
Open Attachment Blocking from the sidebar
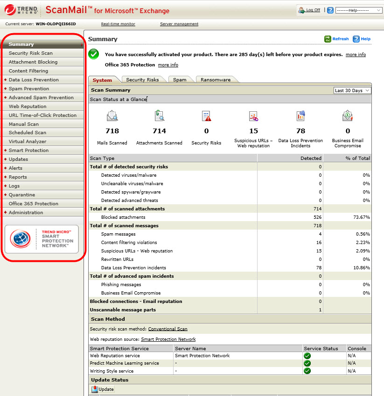point(33,62)
